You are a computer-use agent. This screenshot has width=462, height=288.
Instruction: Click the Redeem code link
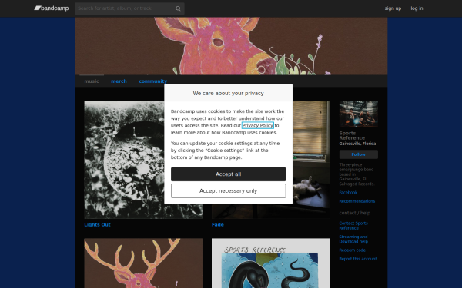[x=353, y=250]
